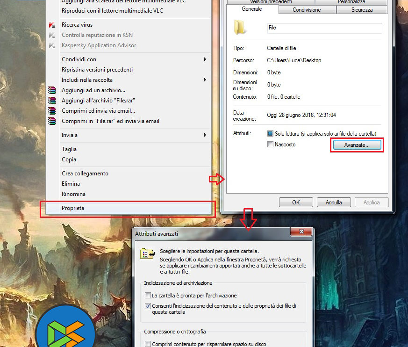408x347 pixels.
Task: Click the icon beside Kaspersky Application Advisor
Action: [52, 45]
